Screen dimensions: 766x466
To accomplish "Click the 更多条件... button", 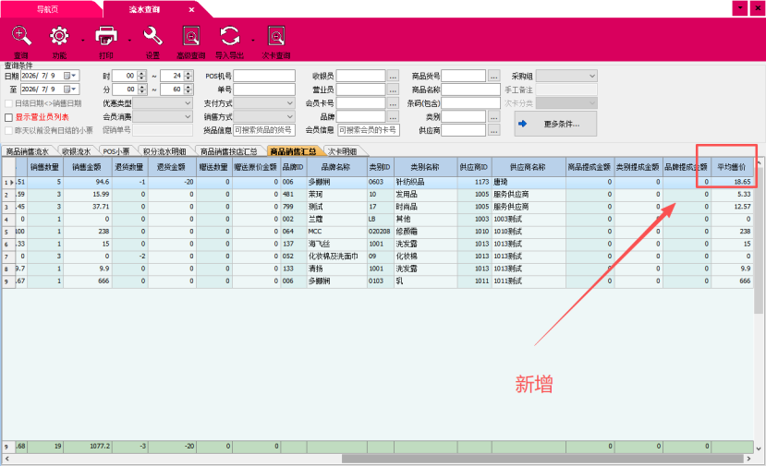I will pos(555,124).
